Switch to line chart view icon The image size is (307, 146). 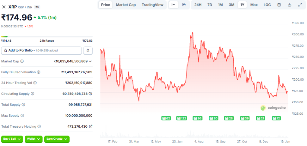tap(174, 5)
